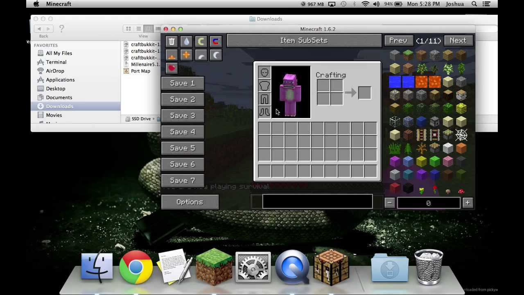Pick the cobweb from the item panel
The height and width of the screenshot is (295, 524).
(x=461, y=135)
